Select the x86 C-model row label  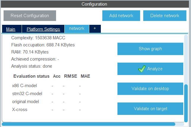click(x=25, y=86)
